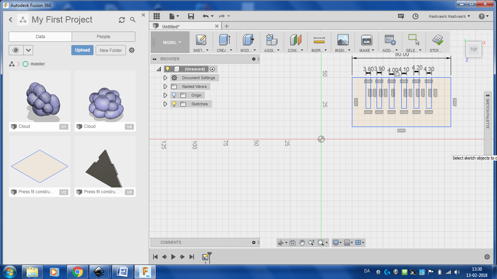
Task: Open the Hastvaerk Hastvaerk account dropdown
Action: 449,16
